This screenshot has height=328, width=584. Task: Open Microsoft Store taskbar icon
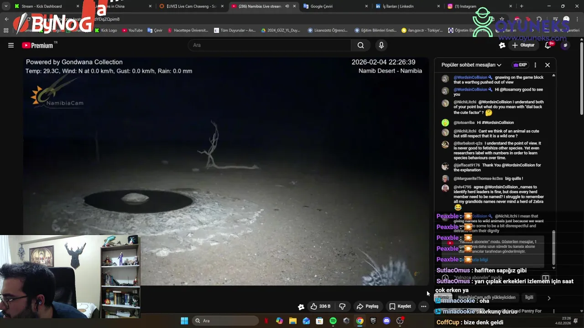pos(319,321)
